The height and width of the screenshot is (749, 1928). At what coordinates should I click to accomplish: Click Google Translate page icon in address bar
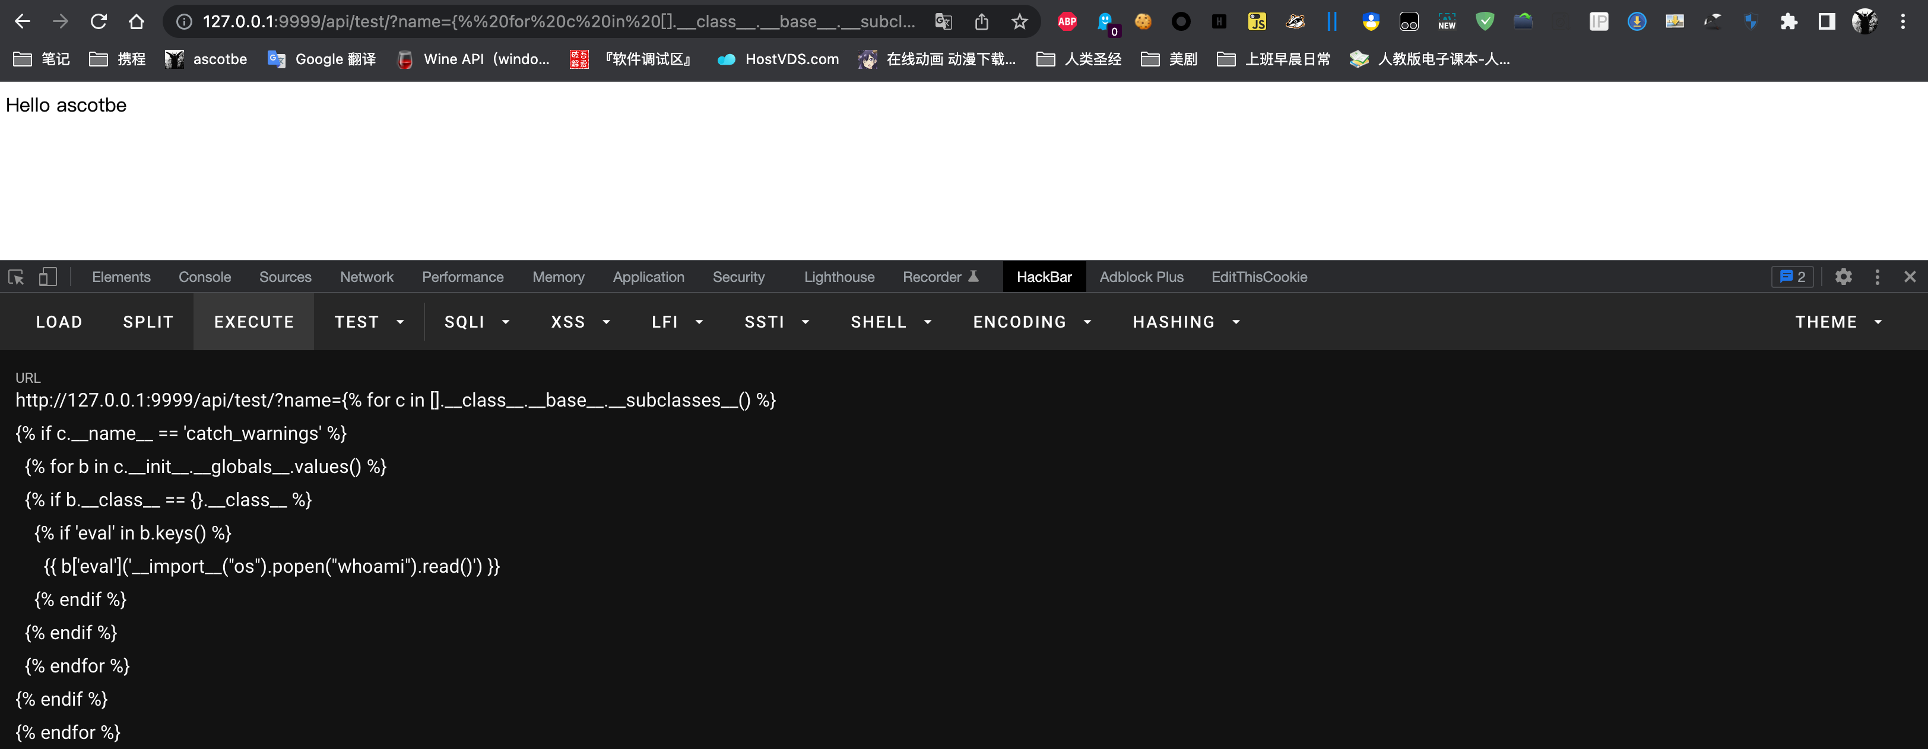point(943,22)
